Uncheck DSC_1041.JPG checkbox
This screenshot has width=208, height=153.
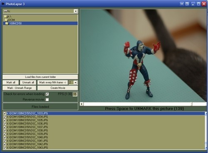[5, 141]
